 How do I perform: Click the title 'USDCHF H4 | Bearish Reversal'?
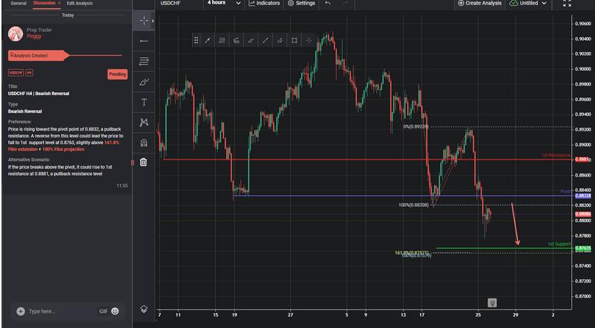point(39,94)
